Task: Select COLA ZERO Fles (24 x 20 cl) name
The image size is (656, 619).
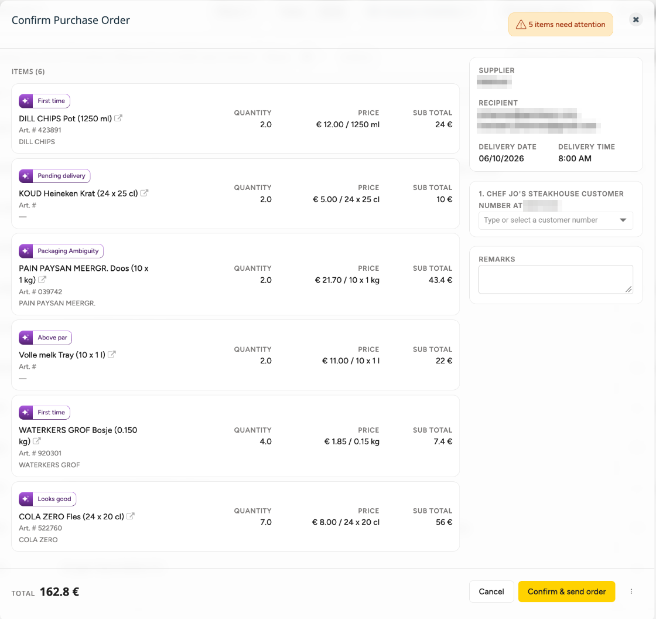Action: click(71, 516)
